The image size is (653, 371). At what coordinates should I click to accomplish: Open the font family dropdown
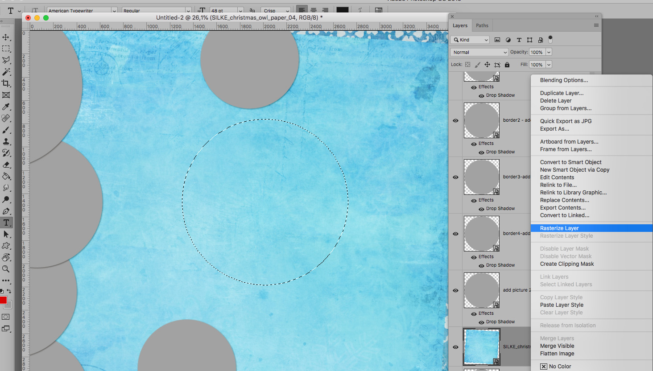(114, 11)
